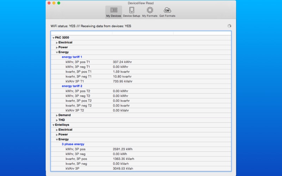Viewport: 282px width, 176px height.
Task: Select the kVAhr 3P T1 row
Action: pos(75,81)
